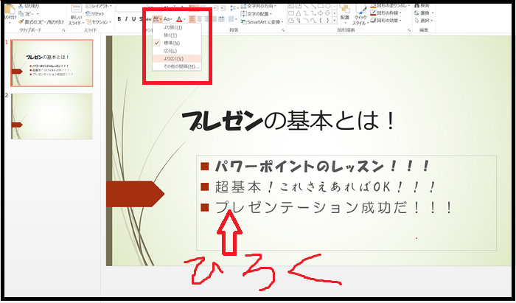Click Convert to SmartArt (SmartArt に変換)
The height and width of the screenshot is (303, 516).
pyautogui.click(x=262, y=22)
